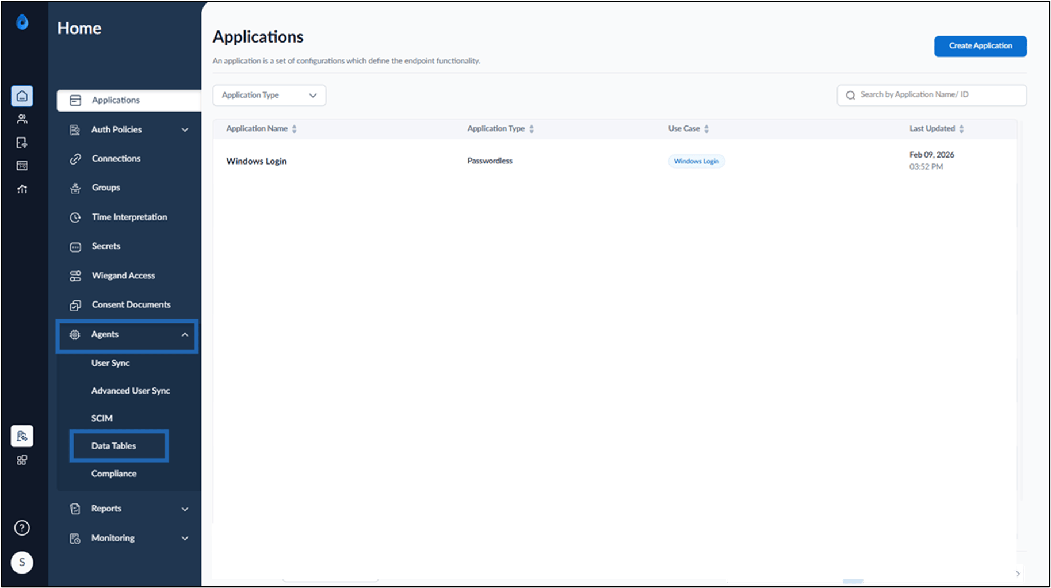Image resolution: width=1051 pixels, height=588 pixels.
Task: Focus the Search by Application Name field
Action: coord(932,96)
